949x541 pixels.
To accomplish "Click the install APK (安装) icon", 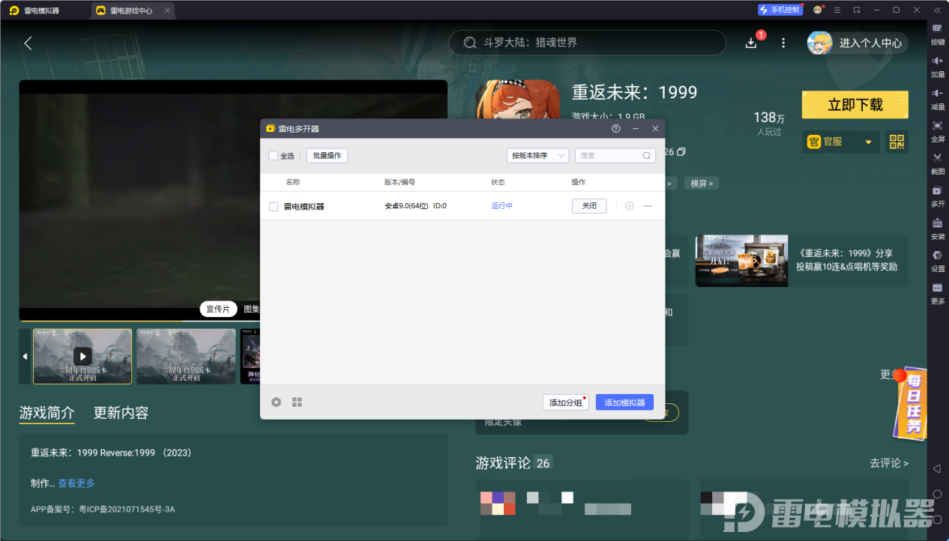I will coord(937,223).
